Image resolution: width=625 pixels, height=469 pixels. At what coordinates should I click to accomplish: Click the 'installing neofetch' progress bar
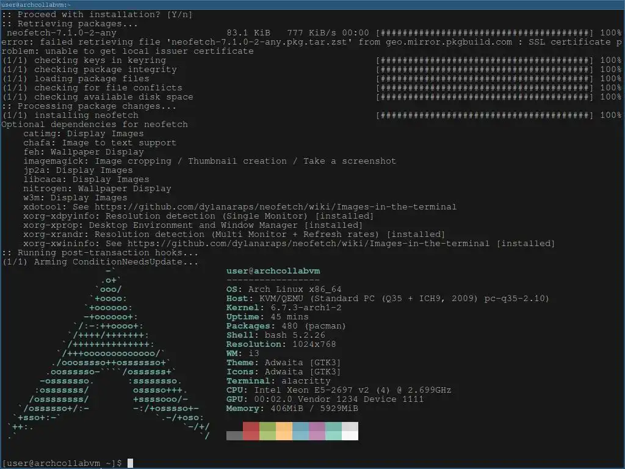click(485, 115)
